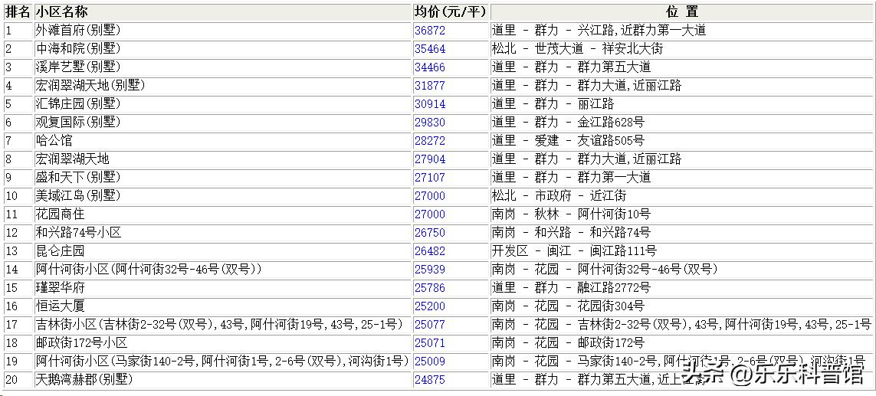This screenshot has width=876, height=396.
Task: Select the 宏润翠湖天地(别墅) name cell
Action: pyautogui.click(x=223, y=86)
